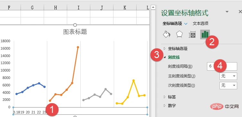Image resolution: width=242 pixels, height=117 pixels.
Task: Open the task pane options dropdown arrow
Action: tap(227, 12)
